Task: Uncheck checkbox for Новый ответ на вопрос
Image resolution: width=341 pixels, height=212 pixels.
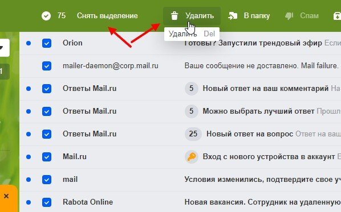Action: coord(47,134)
